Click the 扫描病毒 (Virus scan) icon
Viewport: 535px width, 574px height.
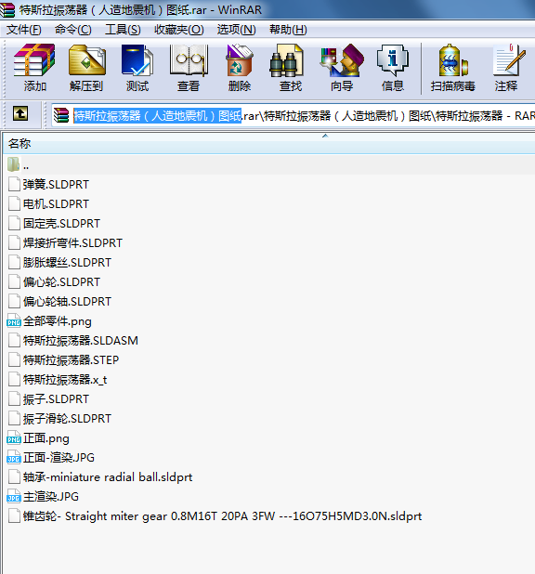[452, 60]
